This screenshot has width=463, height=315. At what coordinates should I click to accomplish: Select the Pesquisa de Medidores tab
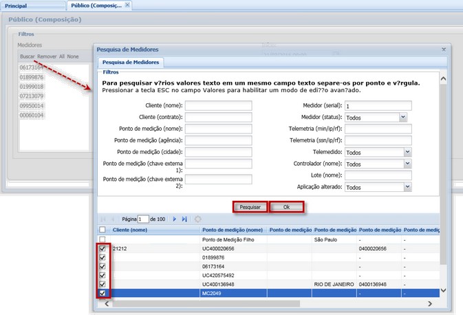click(129, 63)
